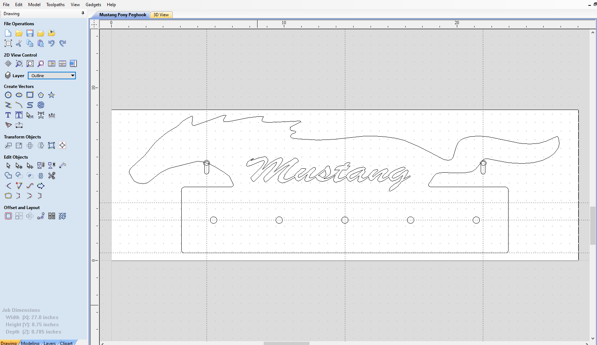Draw Bezier curve S tool
The height and width of the screenshot is (345, 597).
[x=30, y=105]
